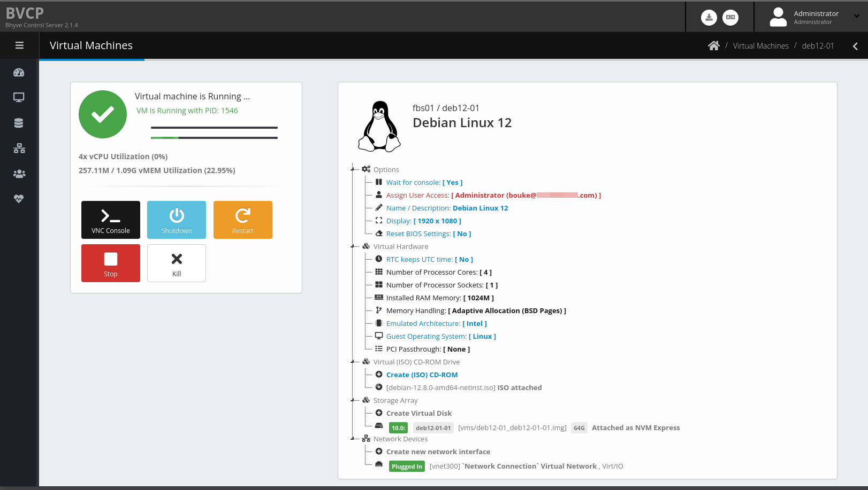Screen dimensions: 868x490
Task: Open the VNC Console
Action: tap(111, 220)
